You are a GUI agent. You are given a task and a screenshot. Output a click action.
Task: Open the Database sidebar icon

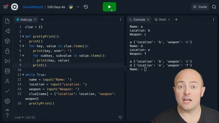click(7, 71)
